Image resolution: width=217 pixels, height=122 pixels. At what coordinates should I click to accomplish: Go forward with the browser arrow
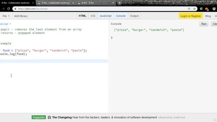pyautogui.click(x=3, y=9)
